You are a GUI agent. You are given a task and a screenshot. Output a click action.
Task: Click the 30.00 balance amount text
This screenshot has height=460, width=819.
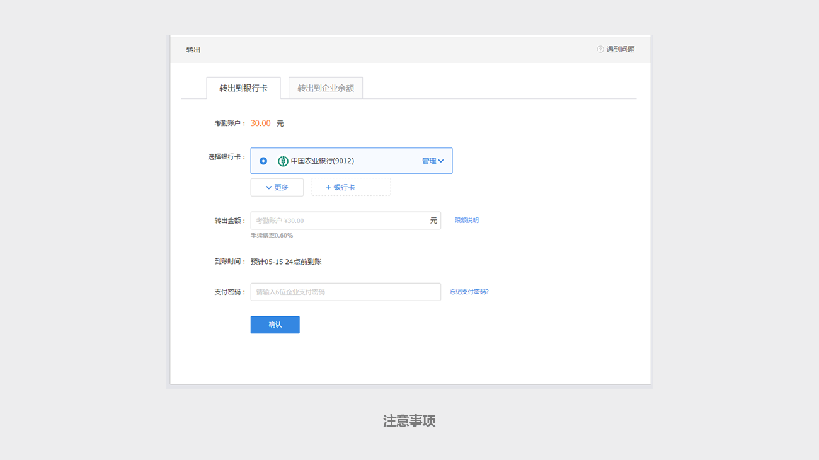pos(261,124)
